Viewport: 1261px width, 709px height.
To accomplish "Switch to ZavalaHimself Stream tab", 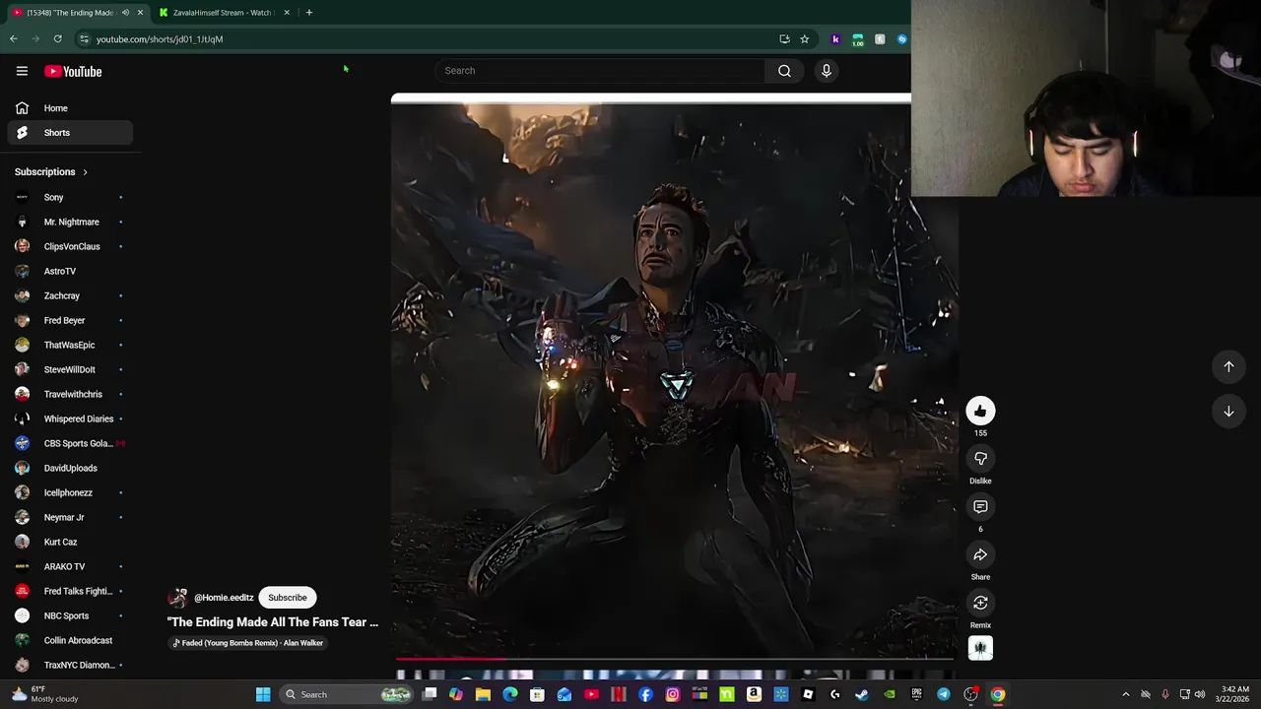I will pyautogui.click(x=222, y=13).
